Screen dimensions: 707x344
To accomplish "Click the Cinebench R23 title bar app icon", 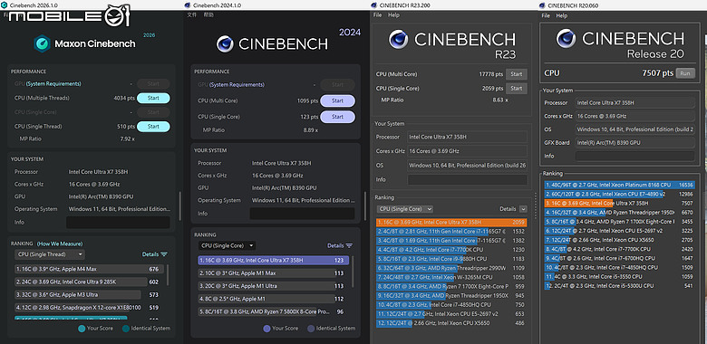I will [x=373, y=5].
